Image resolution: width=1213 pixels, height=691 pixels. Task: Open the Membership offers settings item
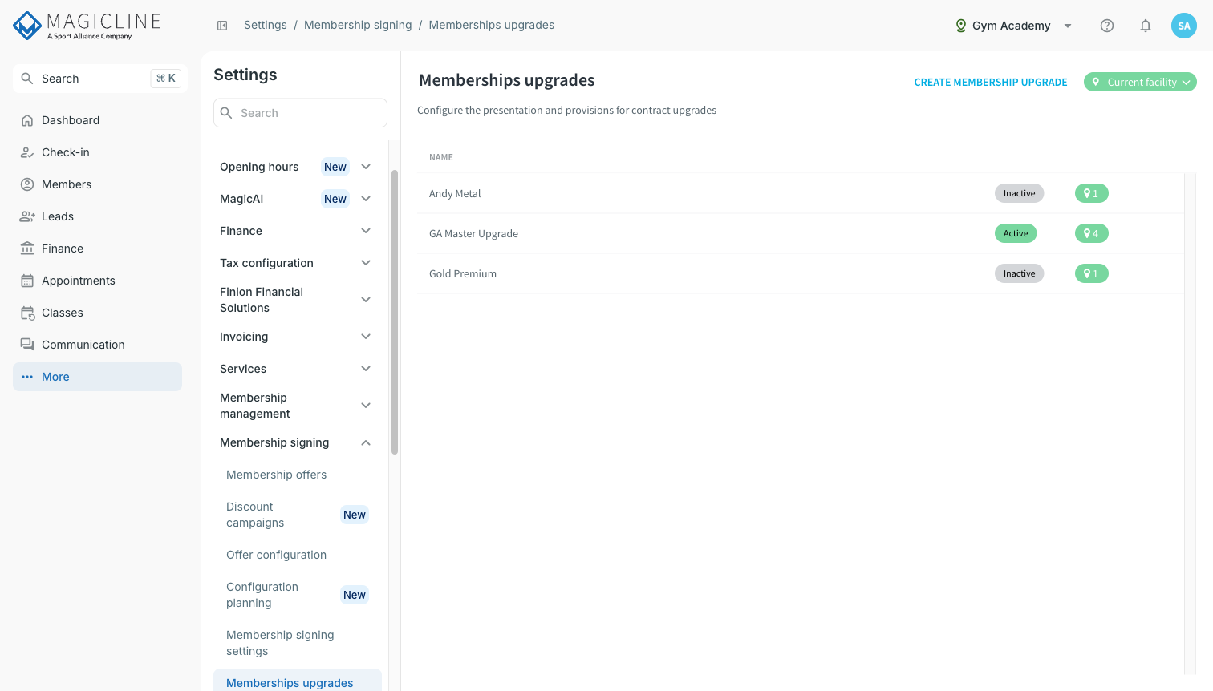click(277, 475)
